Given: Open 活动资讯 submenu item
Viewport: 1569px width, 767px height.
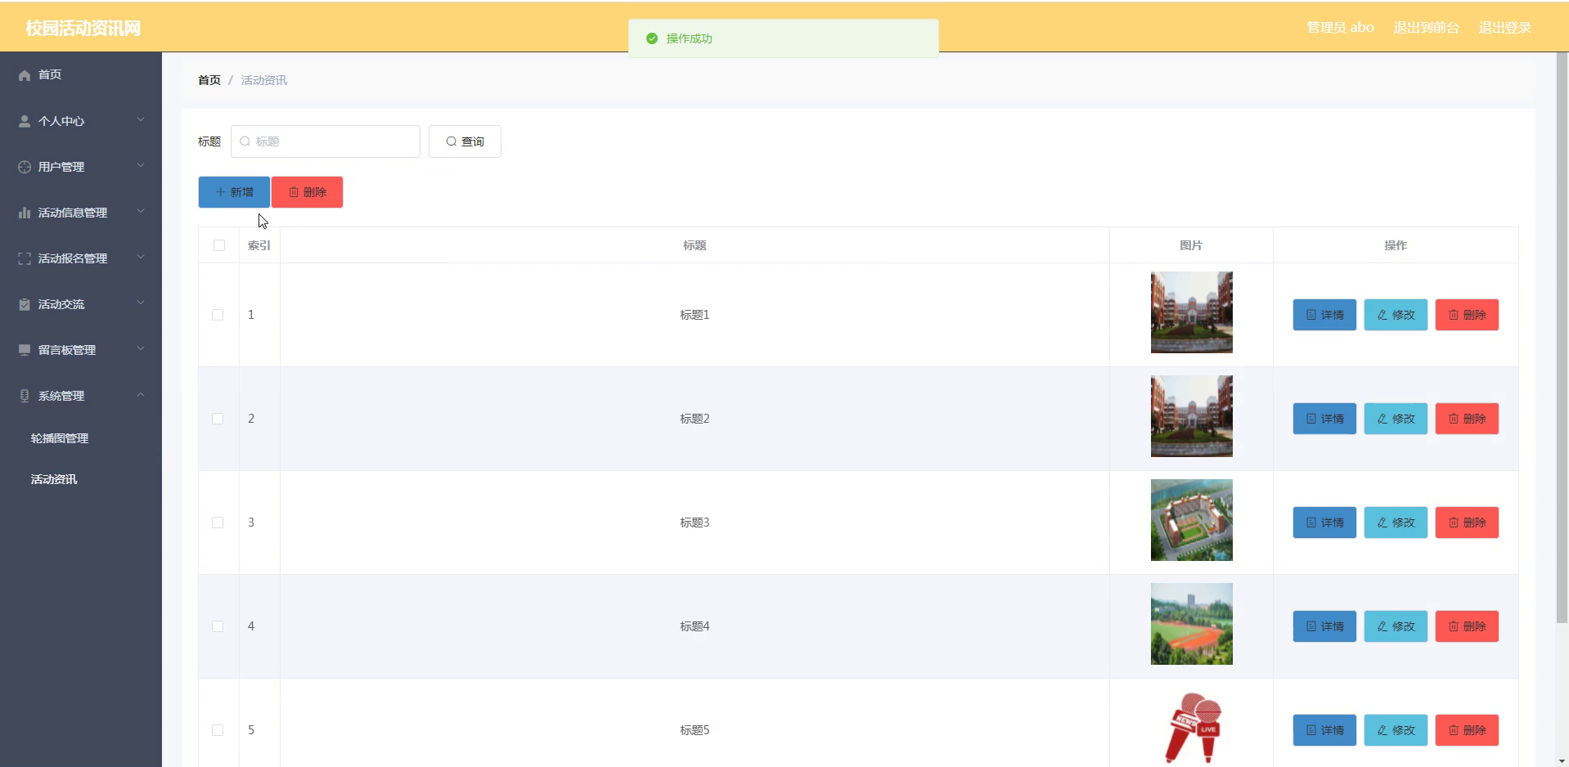Looking at the screenshot, I should (54, 479).
